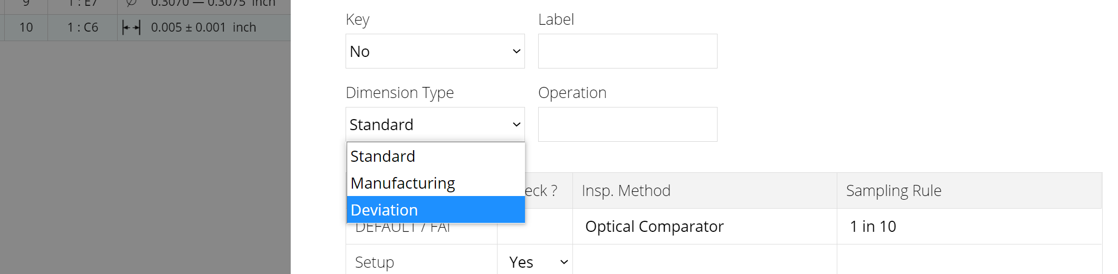
Task: Open the Key dropdown showing No
Action: coord(435,51)
